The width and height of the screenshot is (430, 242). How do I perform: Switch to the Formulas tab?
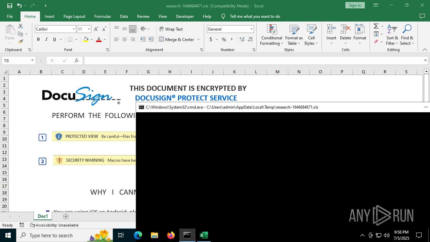[102, 16]
